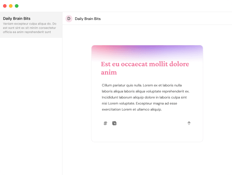Click the body line starting "Incididunt laborum aliquip"
The image size is (232, 175).
(x=145, y=97)
